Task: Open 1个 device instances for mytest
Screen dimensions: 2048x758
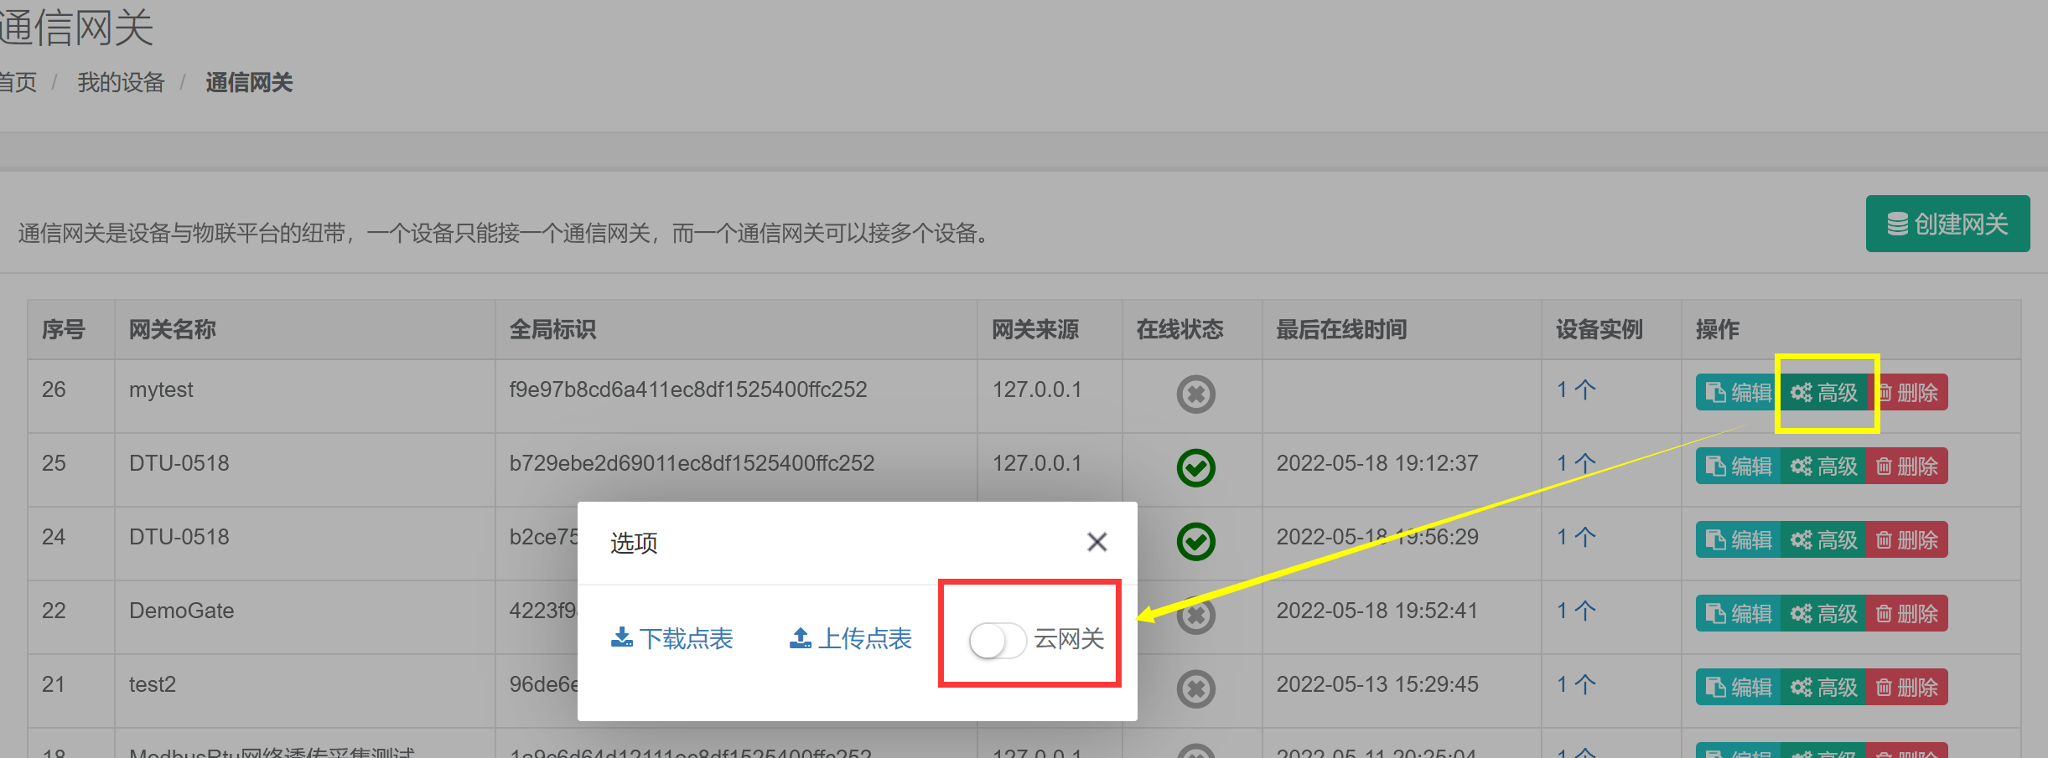Action: point(1576,389)
